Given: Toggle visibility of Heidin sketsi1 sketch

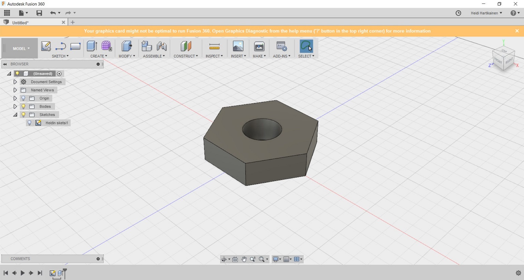Looking at the screenshot, I should click(30, 123).
